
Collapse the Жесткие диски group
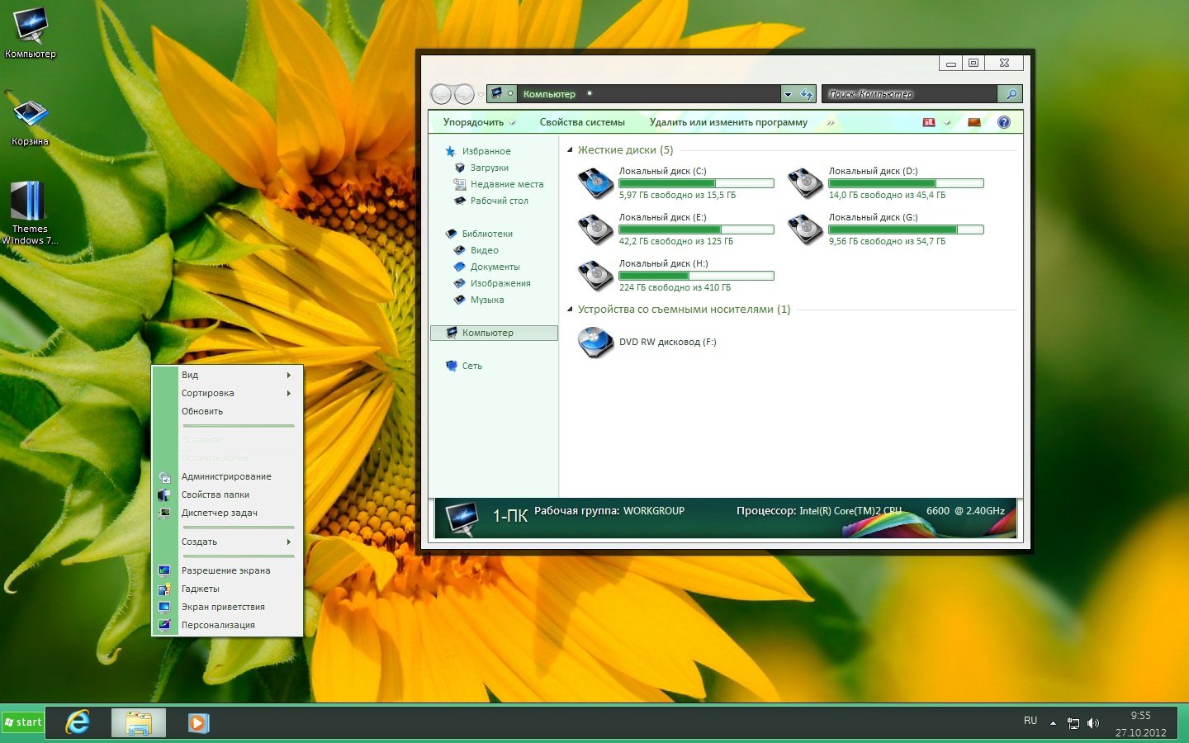pyautogui.click(x=570, y=150)
